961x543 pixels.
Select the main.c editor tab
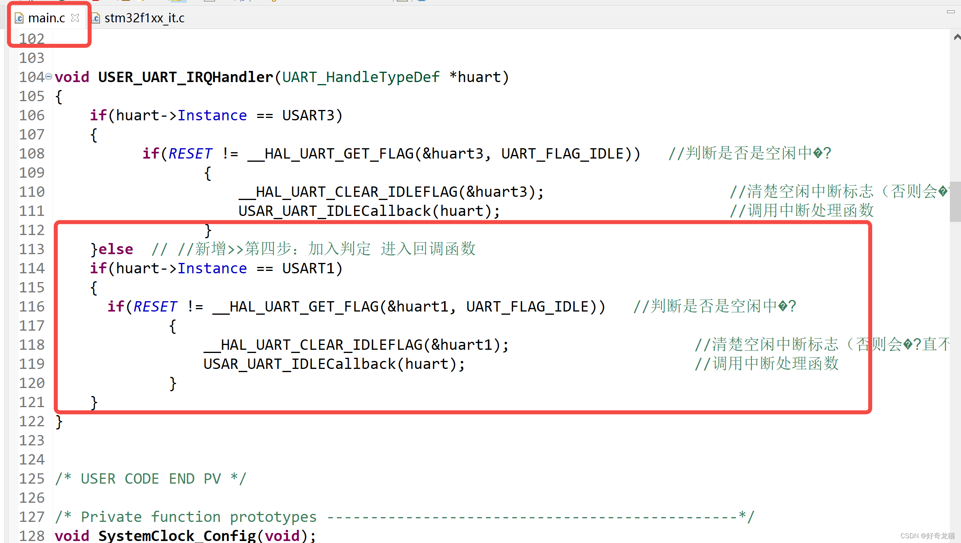click(x=47, y=18)
